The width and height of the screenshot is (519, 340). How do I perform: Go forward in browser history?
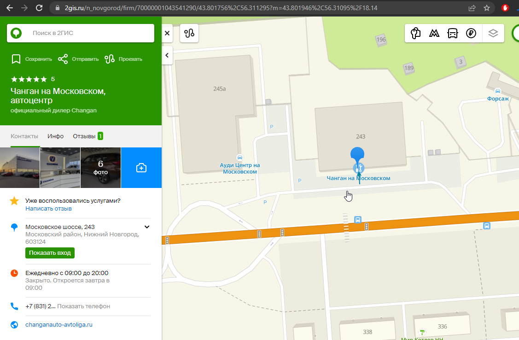point(24,8)
